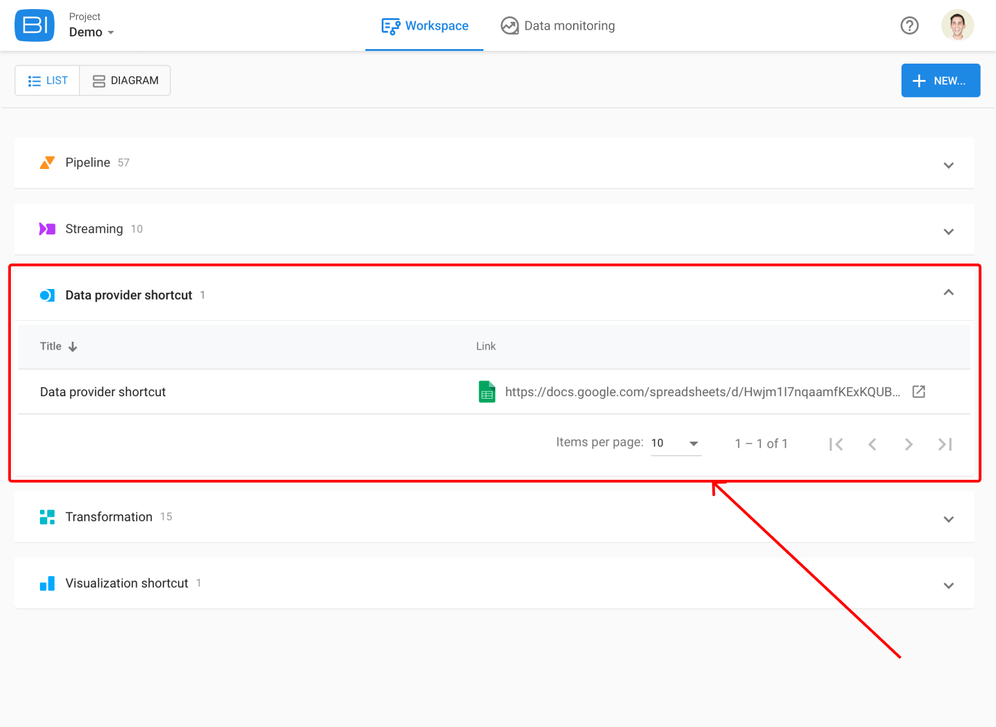Select the Data provider shortcut row title
The width and height of the screenshot is (996, 727).
pyautogui.click(x=103, y=392)
